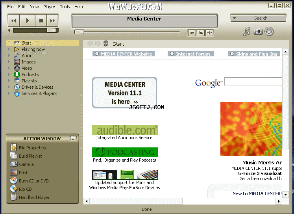The width and height of the screenshot is (294, 214).
Task: Open Rip CD action
Action: point(21,189)
